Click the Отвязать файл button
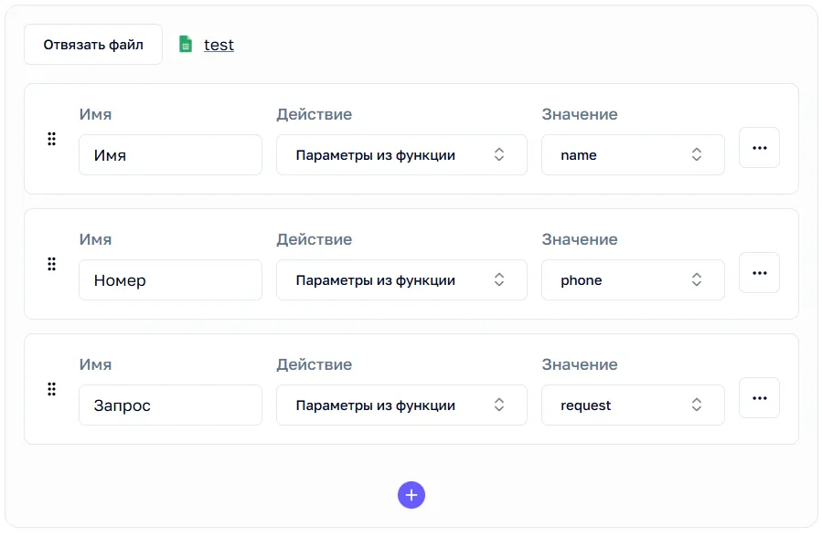Viewport: 822px width, 537px height. tap(93, 45)
